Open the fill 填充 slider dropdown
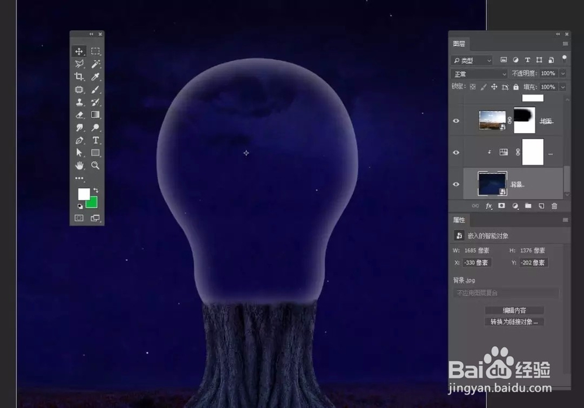The width and height of the screenshot is (584, 408). click(x=563, y=87)
